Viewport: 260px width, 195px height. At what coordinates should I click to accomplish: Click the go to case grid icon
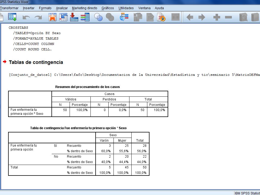[x=63, y=17]
